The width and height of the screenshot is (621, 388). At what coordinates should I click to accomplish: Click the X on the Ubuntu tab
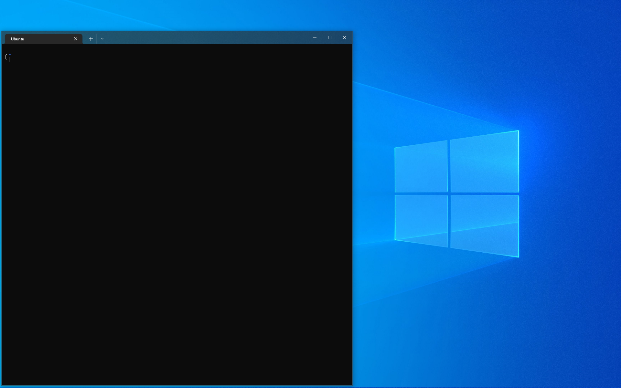[75, 38]
